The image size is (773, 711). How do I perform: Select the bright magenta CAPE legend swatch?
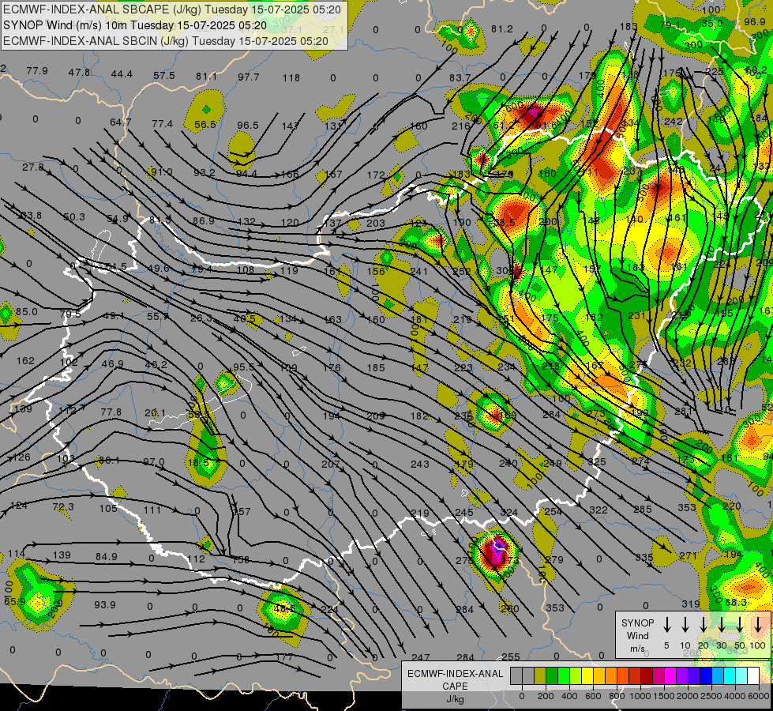[670, 676]
